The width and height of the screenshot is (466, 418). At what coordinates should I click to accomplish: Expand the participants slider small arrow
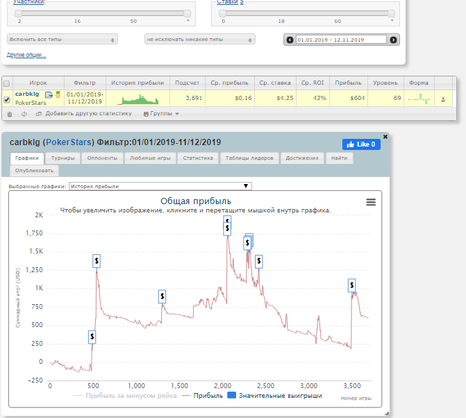tap(188, 21)
